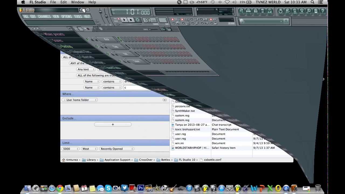Open the 'Any text' criteria dropdown
345x194 pixels.
(86, 69)
